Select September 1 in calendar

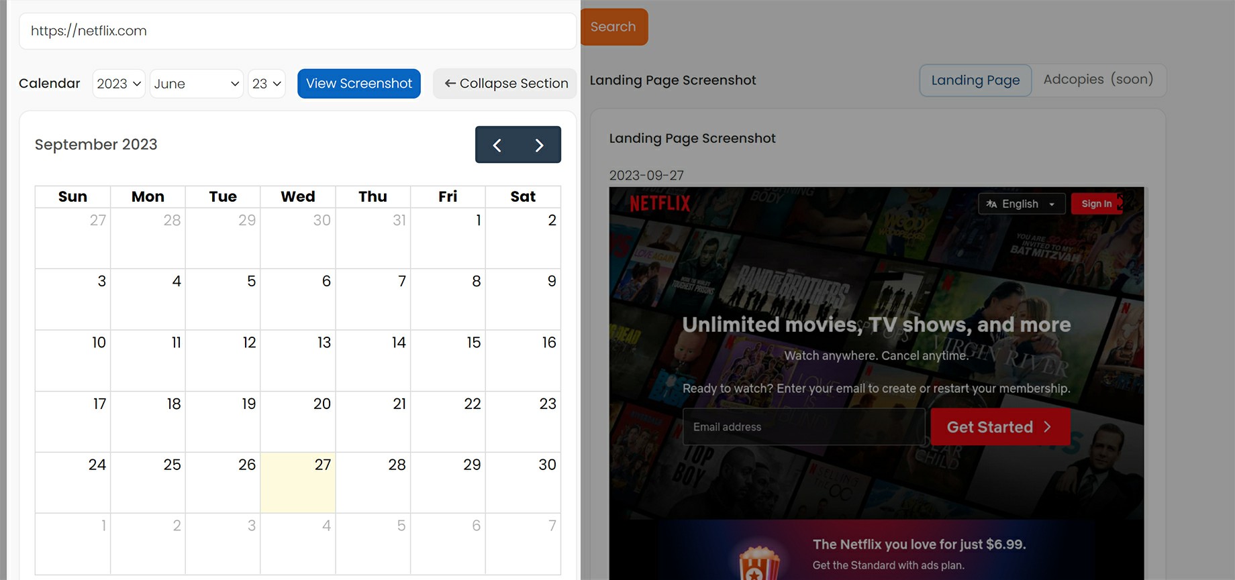click(x=448, y=238)
